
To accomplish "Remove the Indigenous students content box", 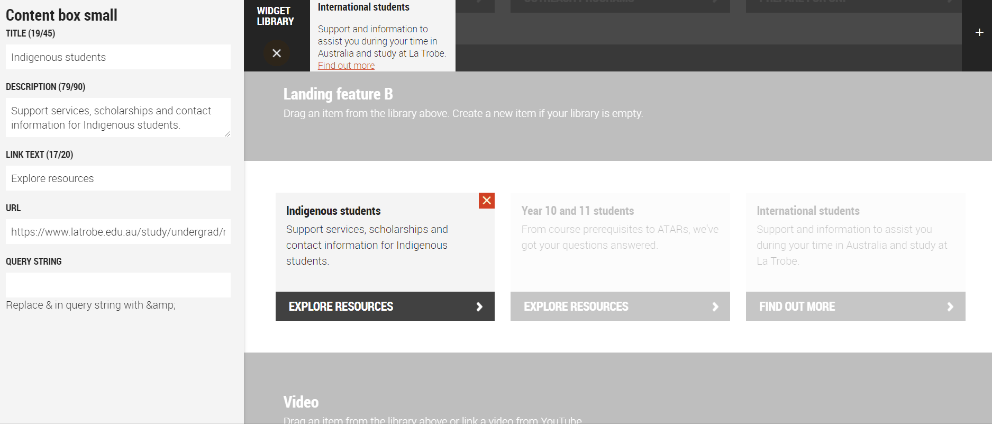I will coord(486,201).
